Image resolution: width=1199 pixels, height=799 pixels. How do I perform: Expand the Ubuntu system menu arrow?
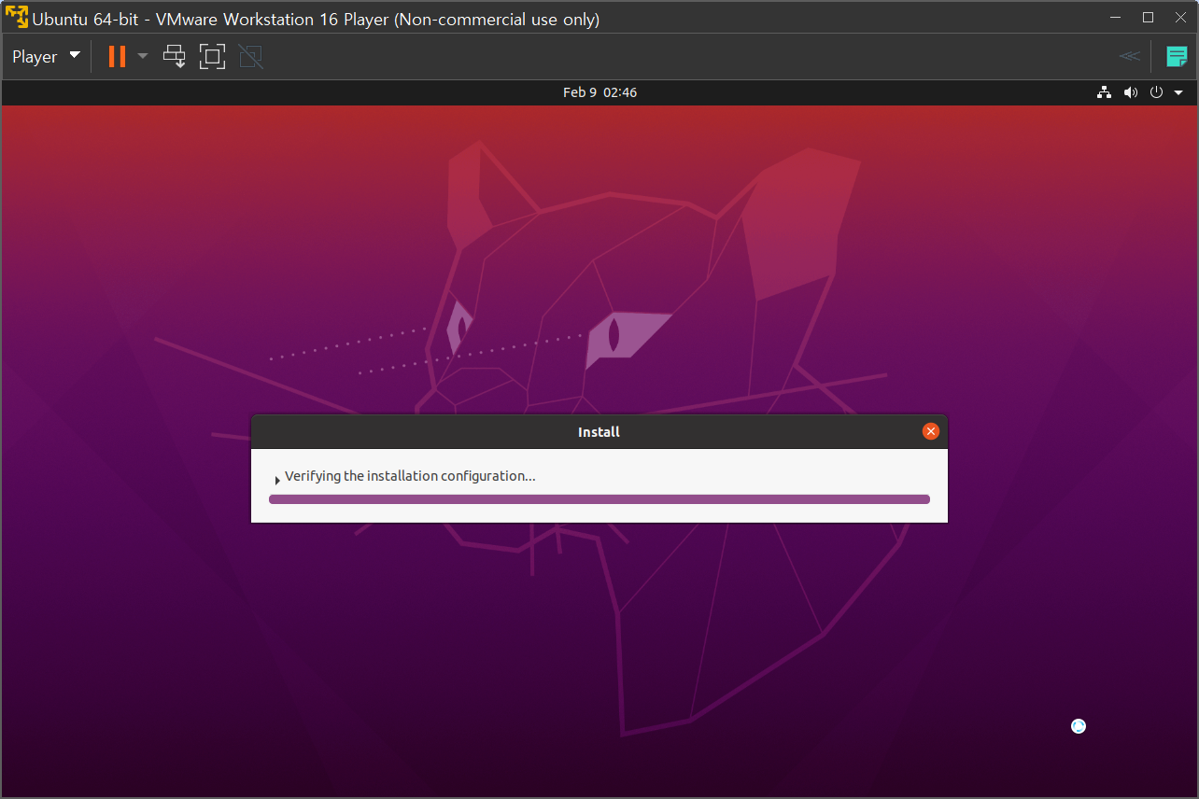[x=1178, y=92]
